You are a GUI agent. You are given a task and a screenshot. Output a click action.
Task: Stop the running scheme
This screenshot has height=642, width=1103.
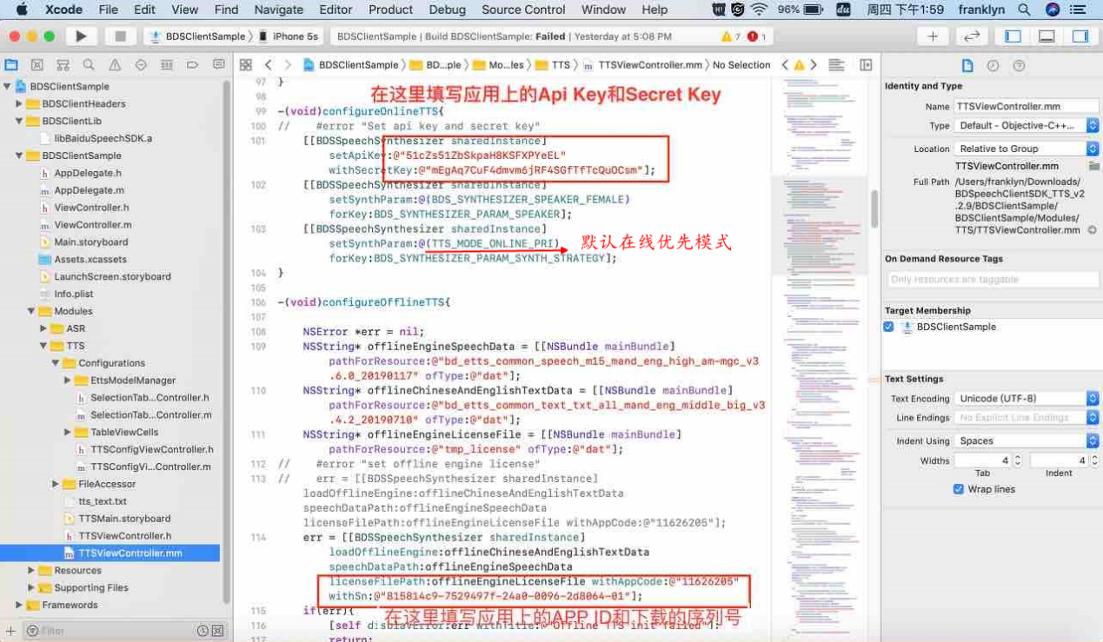click(120, 36)
